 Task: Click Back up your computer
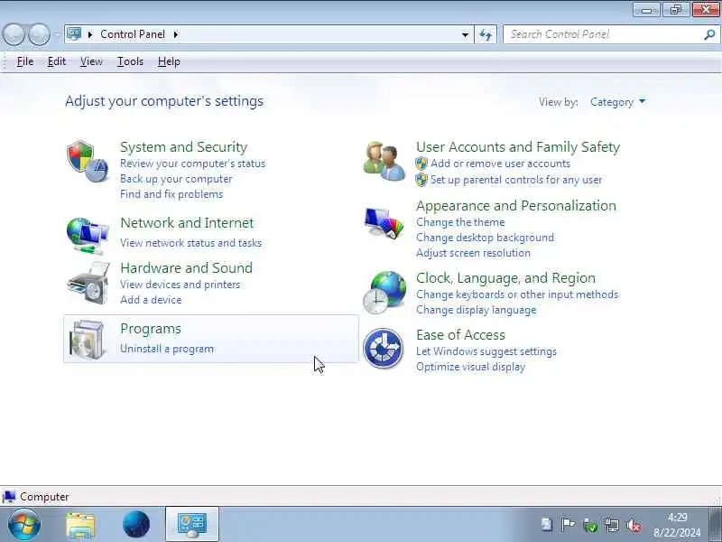[x=176, y=179]
